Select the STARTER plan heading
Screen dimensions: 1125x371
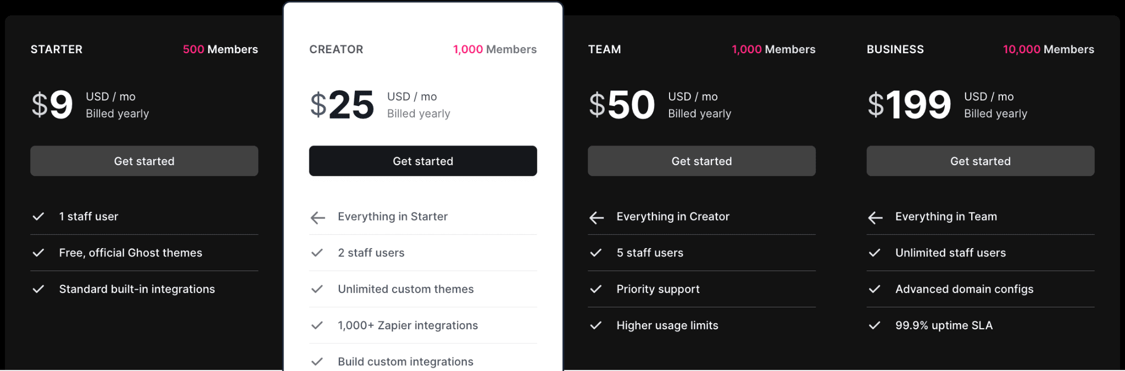tap(57, 49)
